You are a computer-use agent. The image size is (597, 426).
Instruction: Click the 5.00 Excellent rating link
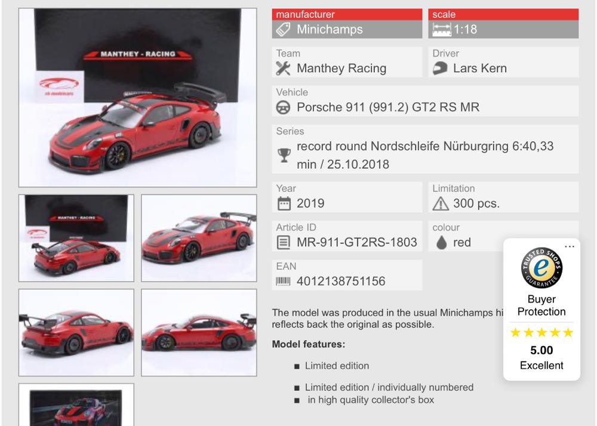coord(541,357)
